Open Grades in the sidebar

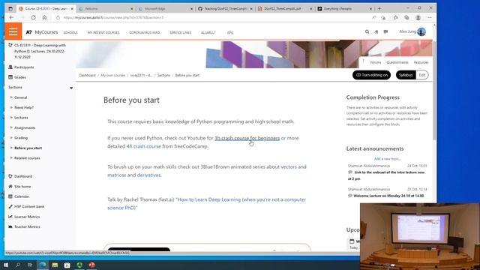point(20,77)
